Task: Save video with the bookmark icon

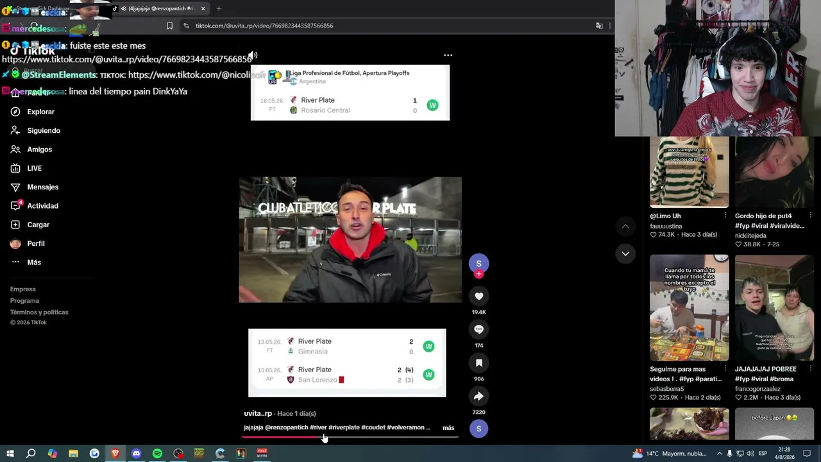Action: click(x=478, y=363)
